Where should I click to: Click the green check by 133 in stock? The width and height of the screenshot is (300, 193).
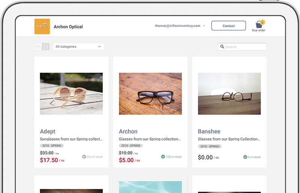tap(163, 157)
